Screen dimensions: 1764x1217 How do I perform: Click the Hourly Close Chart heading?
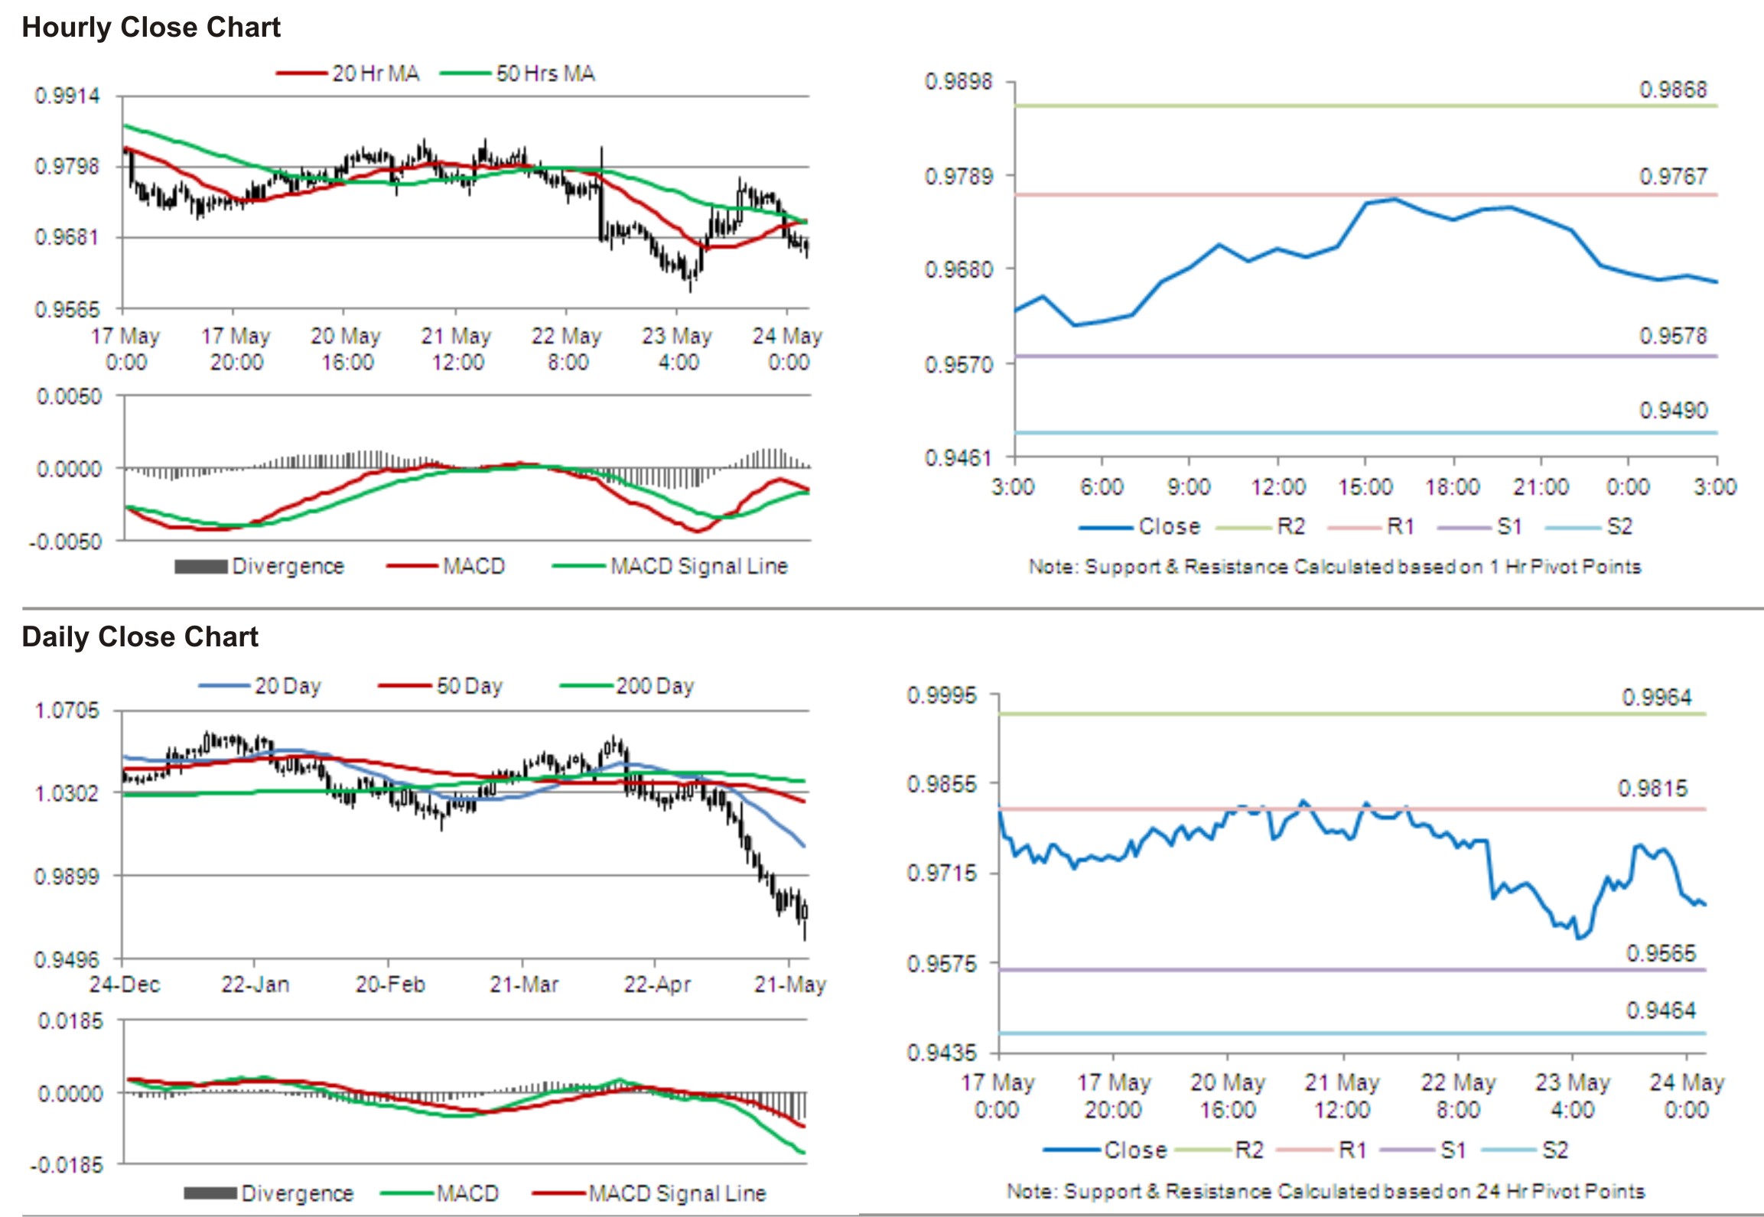[x=151, y=28]
